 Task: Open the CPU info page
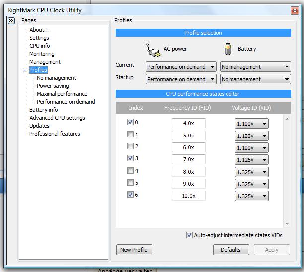pyautogui.click(x=40, y=46)
